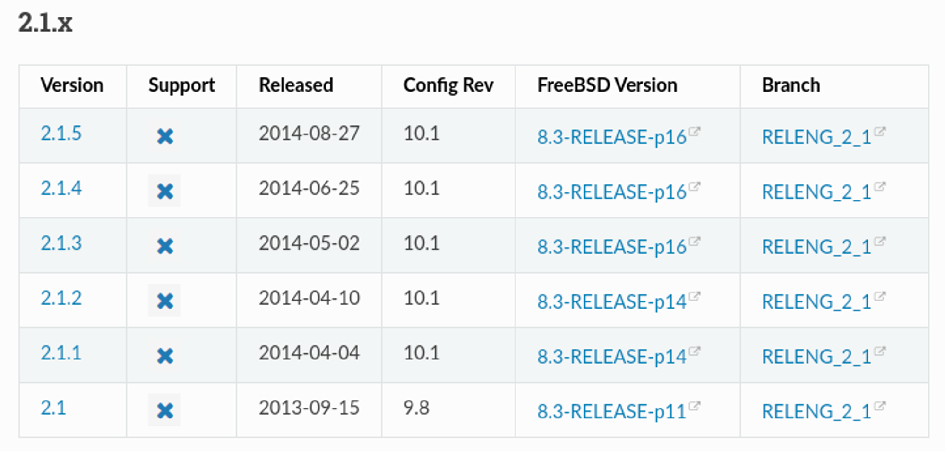Click the X support icon in the 2.1 row
945x451 pixels.
tap(165, 410)
